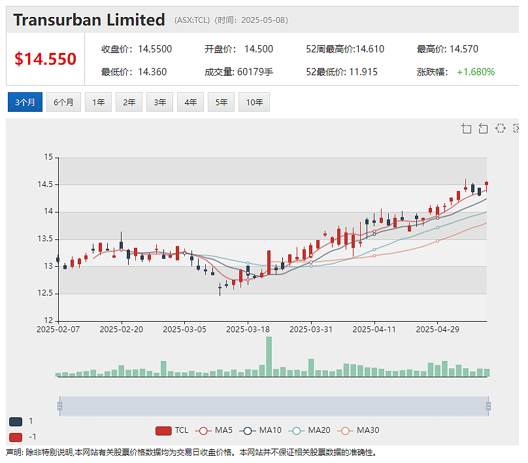
Task: Grab the left data zoom slider handle
Action: coord(59,406)
